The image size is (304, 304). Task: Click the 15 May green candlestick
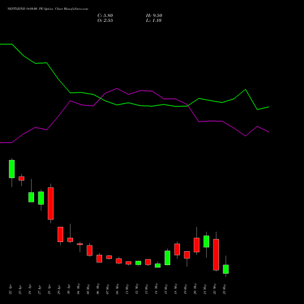point(167,258)
